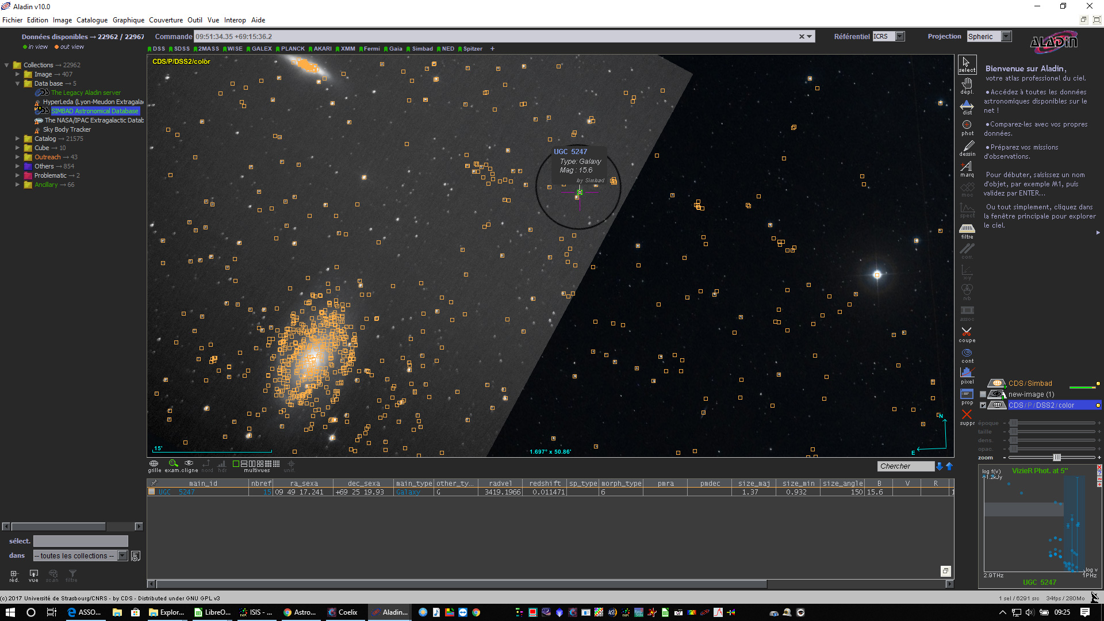Collapse the Data base folder
The height and width of the screenshot is (621, 1104).
tap(17, 83)
